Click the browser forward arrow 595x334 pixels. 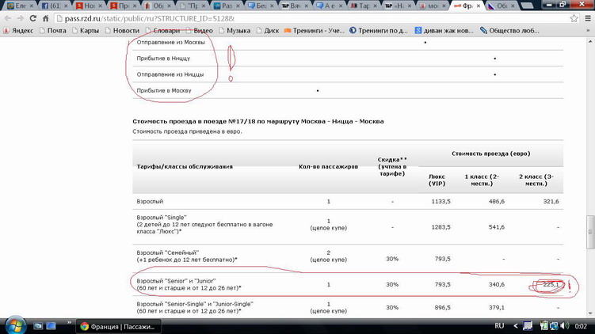pyautogui.click(x=21, y=18)
